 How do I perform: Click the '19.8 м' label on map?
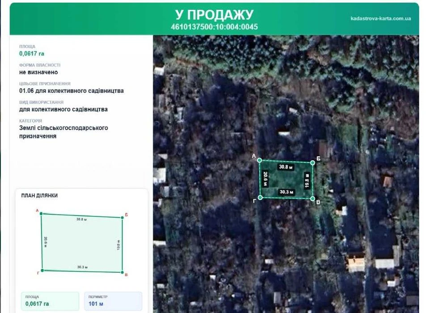tap(307, 180)
